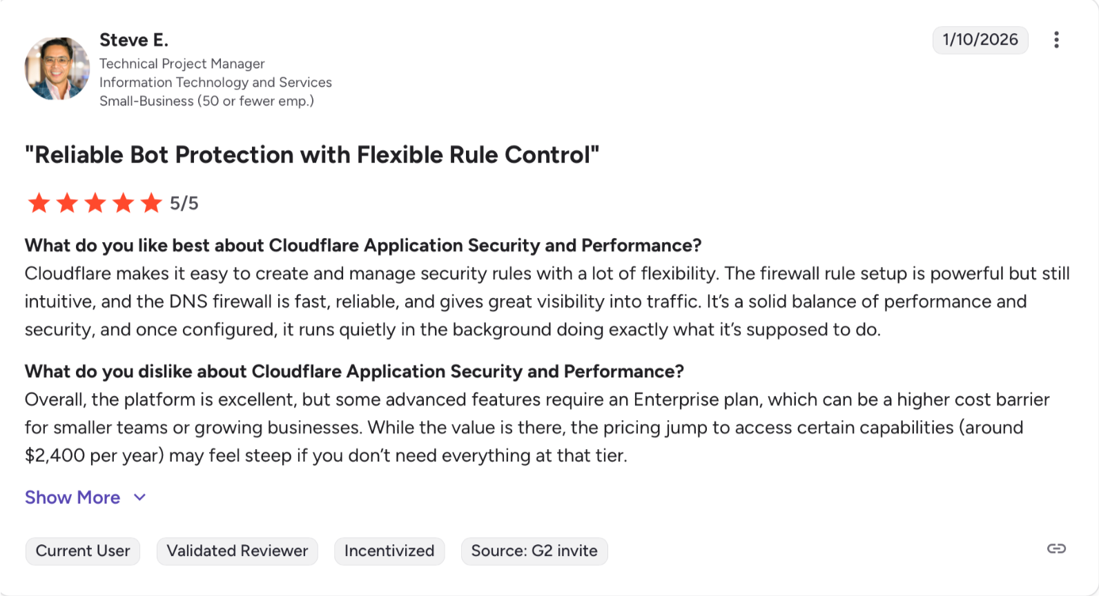Select the Incentivized tag
This screenshot has height=596, width=1099.
(x=389, y=551)
